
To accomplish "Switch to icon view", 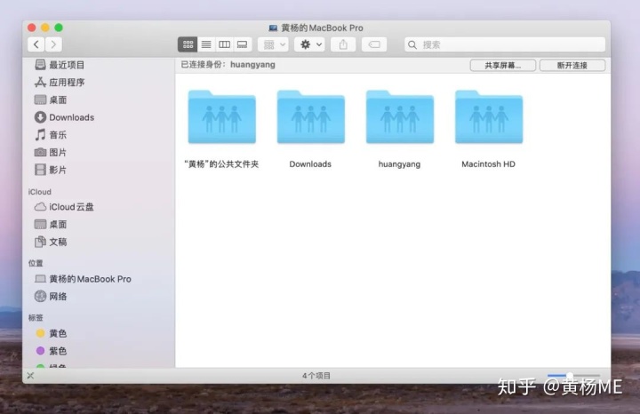I will (x=188, y=44).
